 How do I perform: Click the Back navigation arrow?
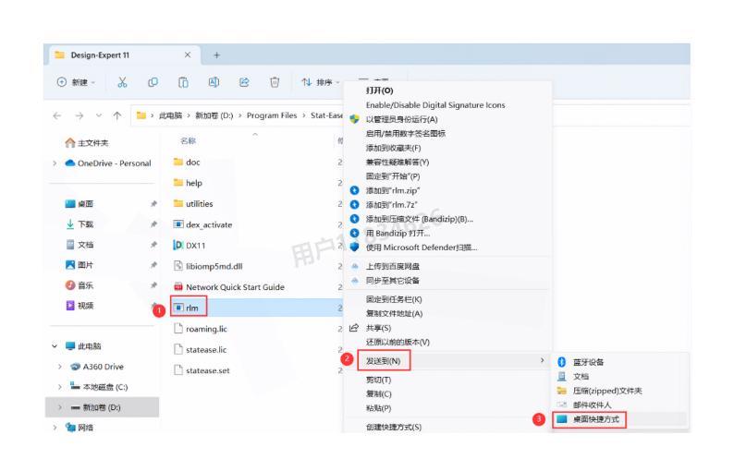point(57,115)
